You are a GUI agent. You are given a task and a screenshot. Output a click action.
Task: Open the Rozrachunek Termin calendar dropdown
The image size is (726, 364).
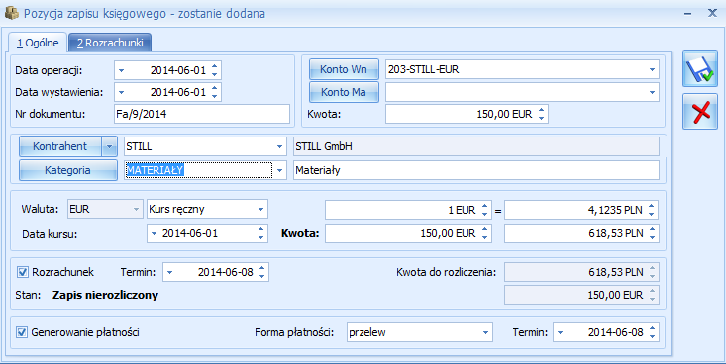pyautogui.click(x=170, y=272)
